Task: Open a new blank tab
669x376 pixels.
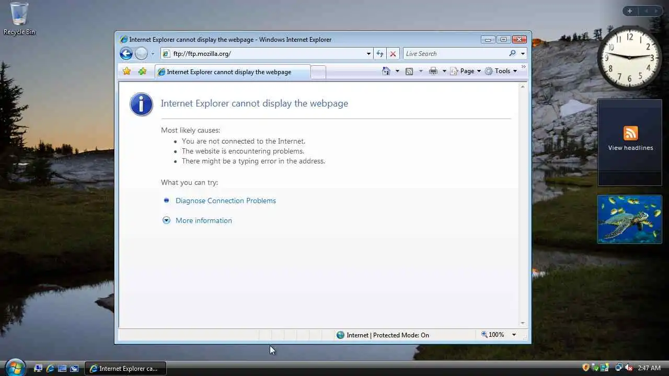Action: 318,73
